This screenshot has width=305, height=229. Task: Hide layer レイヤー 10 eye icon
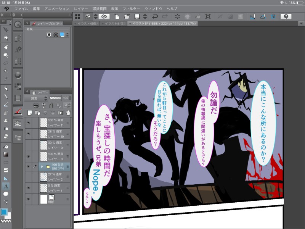[x=28, y=134]
